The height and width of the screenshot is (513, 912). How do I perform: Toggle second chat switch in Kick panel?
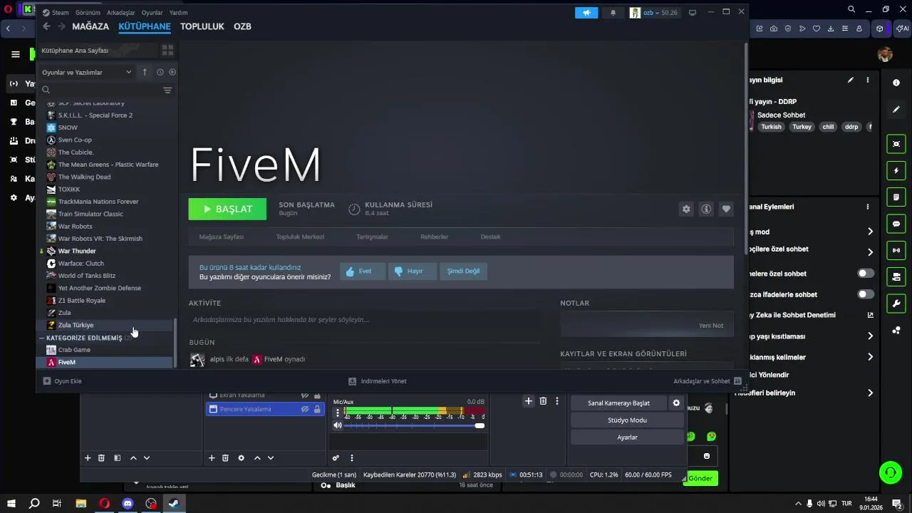(866, 294)
